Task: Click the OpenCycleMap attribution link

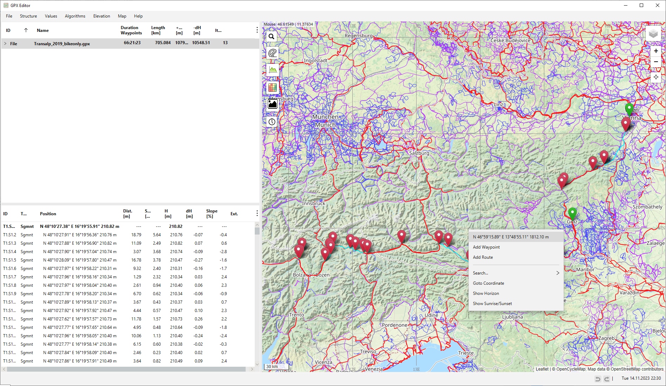Action: tap(571, 369)
